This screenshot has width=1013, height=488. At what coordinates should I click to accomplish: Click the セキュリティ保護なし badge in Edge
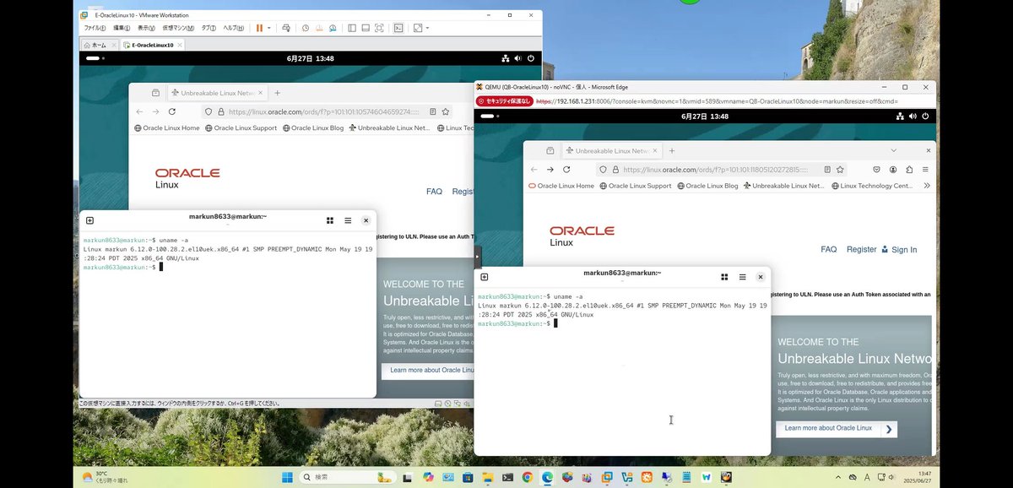tap(505, 100)
